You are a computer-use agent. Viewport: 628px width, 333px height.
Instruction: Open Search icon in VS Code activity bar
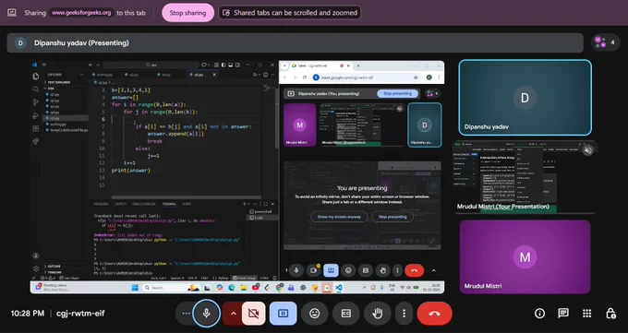36,89
